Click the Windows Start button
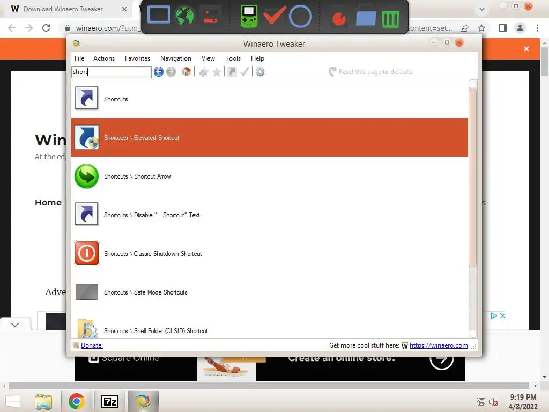This screenshot has width=549, height=412. click(13, 401)
